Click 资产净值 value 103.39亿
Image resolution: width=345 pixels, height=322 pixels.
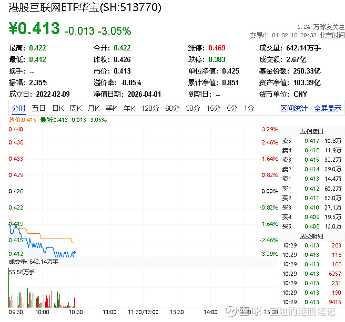click(307, 82)
